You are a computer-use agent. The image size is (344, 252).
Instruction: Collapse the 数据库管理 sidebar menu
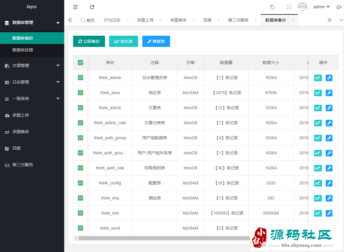click(32, 22)
